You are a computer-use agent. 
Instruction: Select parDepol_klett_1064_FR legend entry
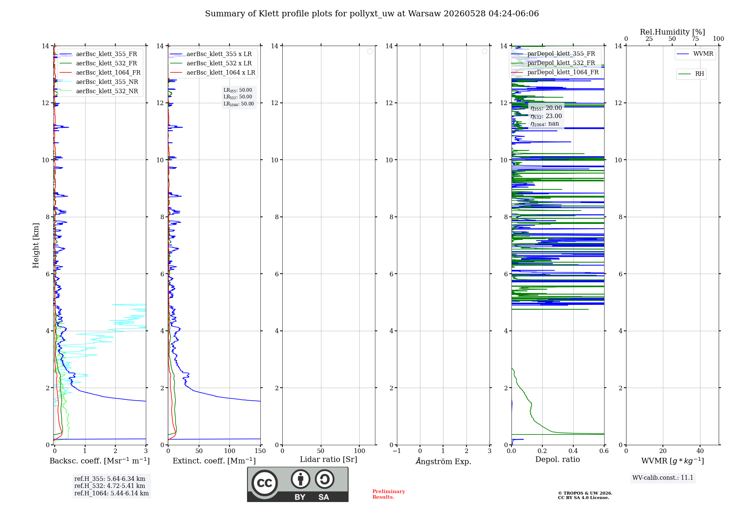[x=555, y=72]
